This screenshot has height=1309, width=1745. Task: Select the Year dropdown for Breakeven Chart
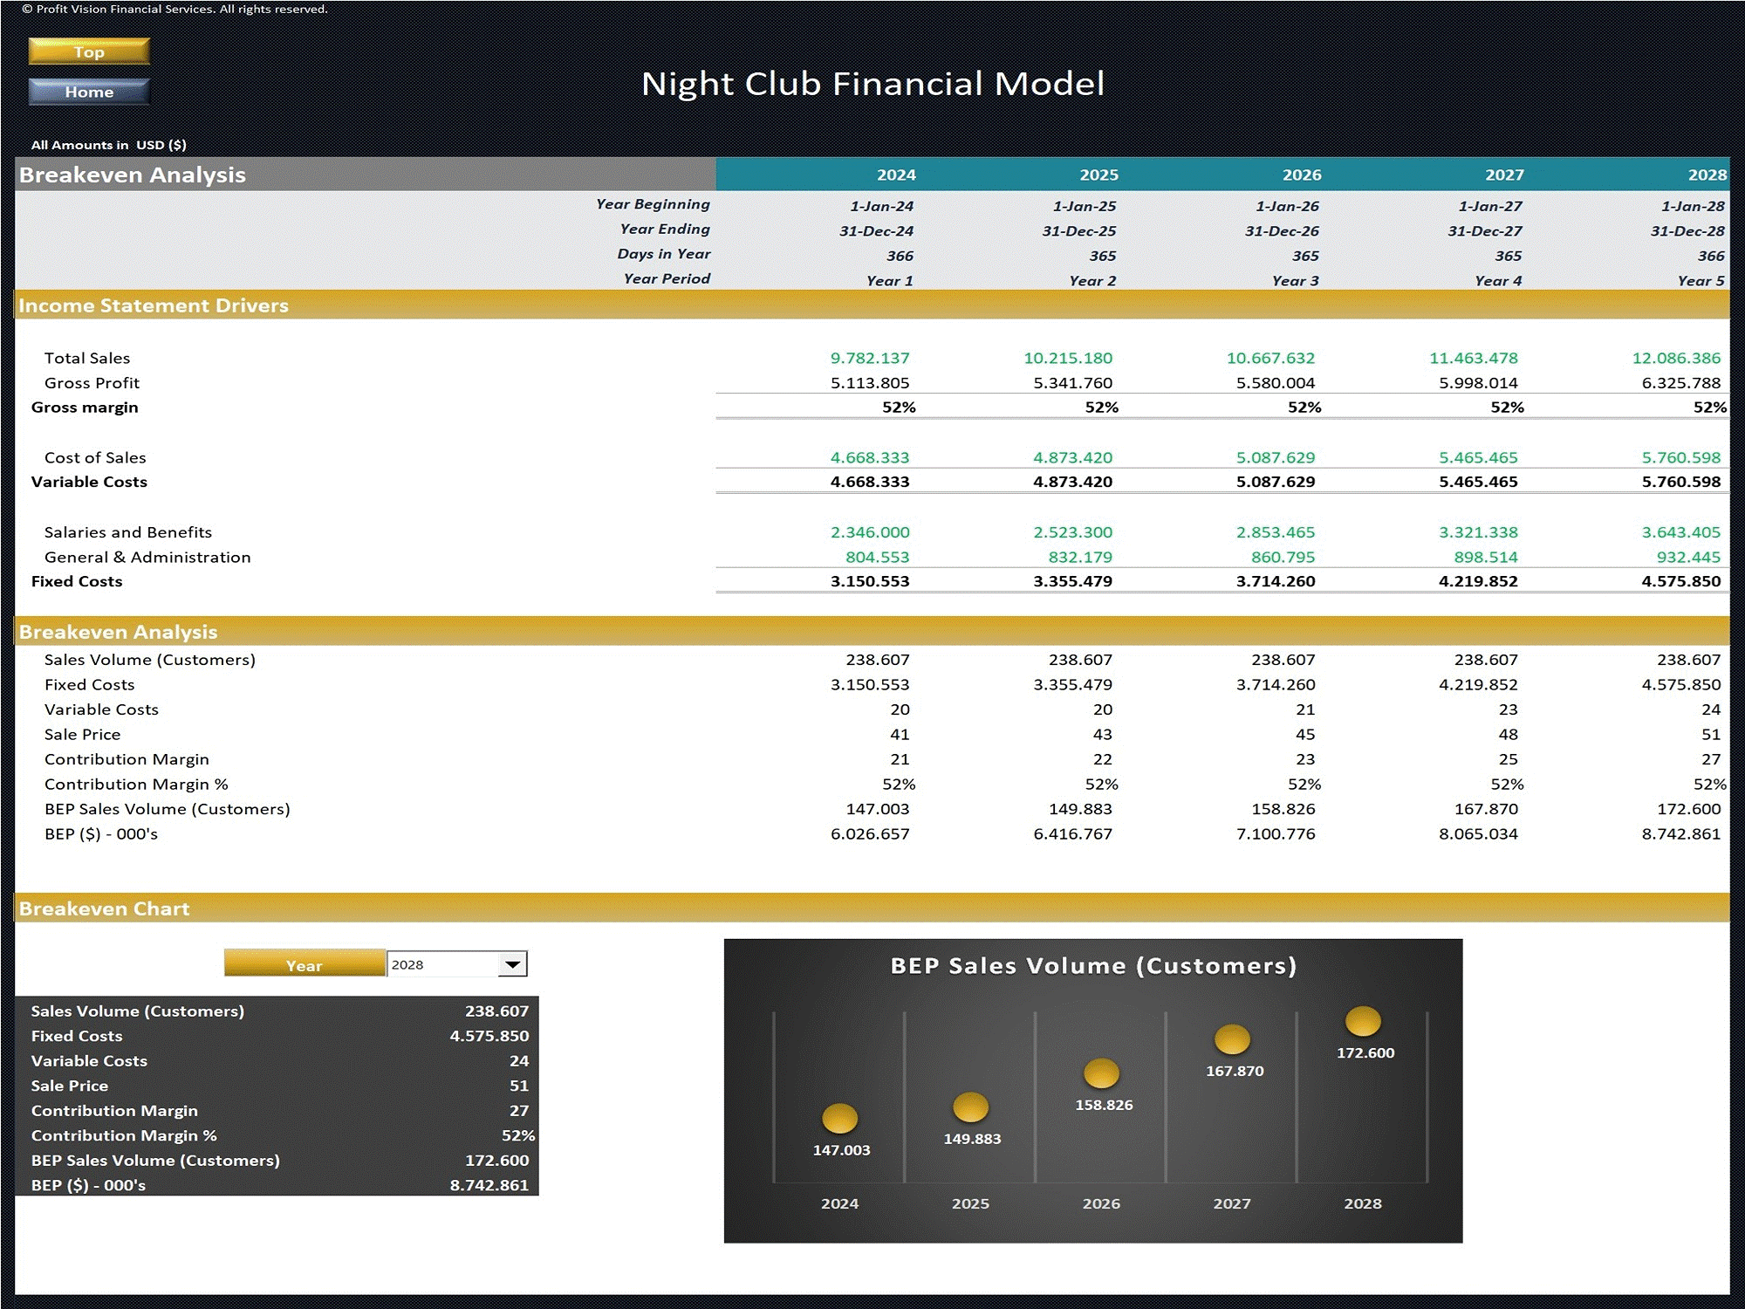click(x=454, y=963)
